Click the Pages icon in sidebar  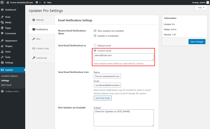click(x=2, y=28)
